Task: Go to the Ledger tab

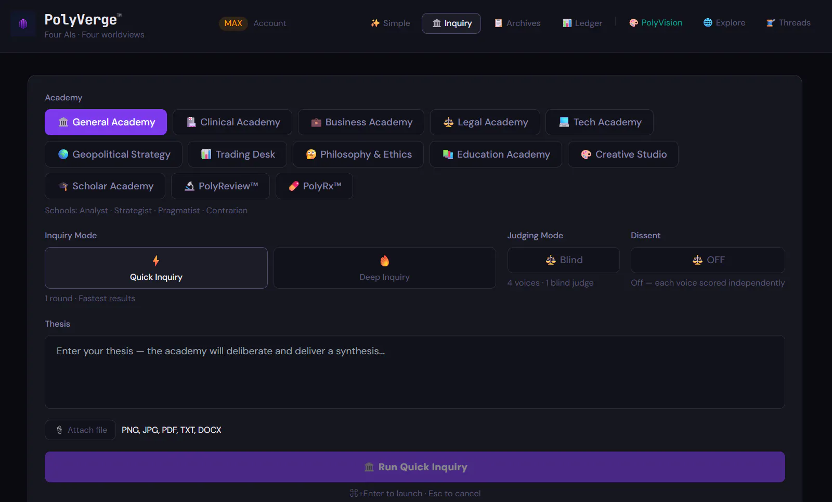Action: click(x=582, y=23)
